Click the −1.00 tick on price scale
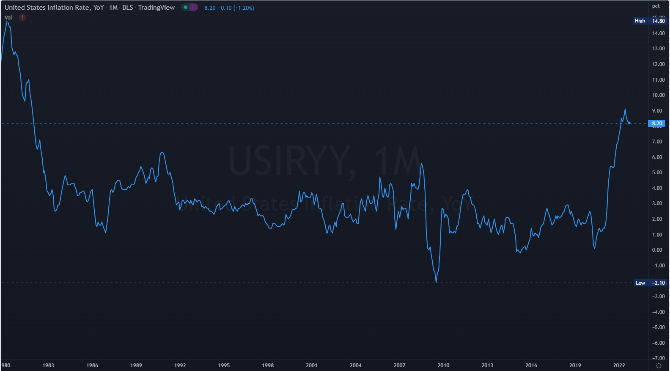This screenshot has width=670, height=371. 659,266
